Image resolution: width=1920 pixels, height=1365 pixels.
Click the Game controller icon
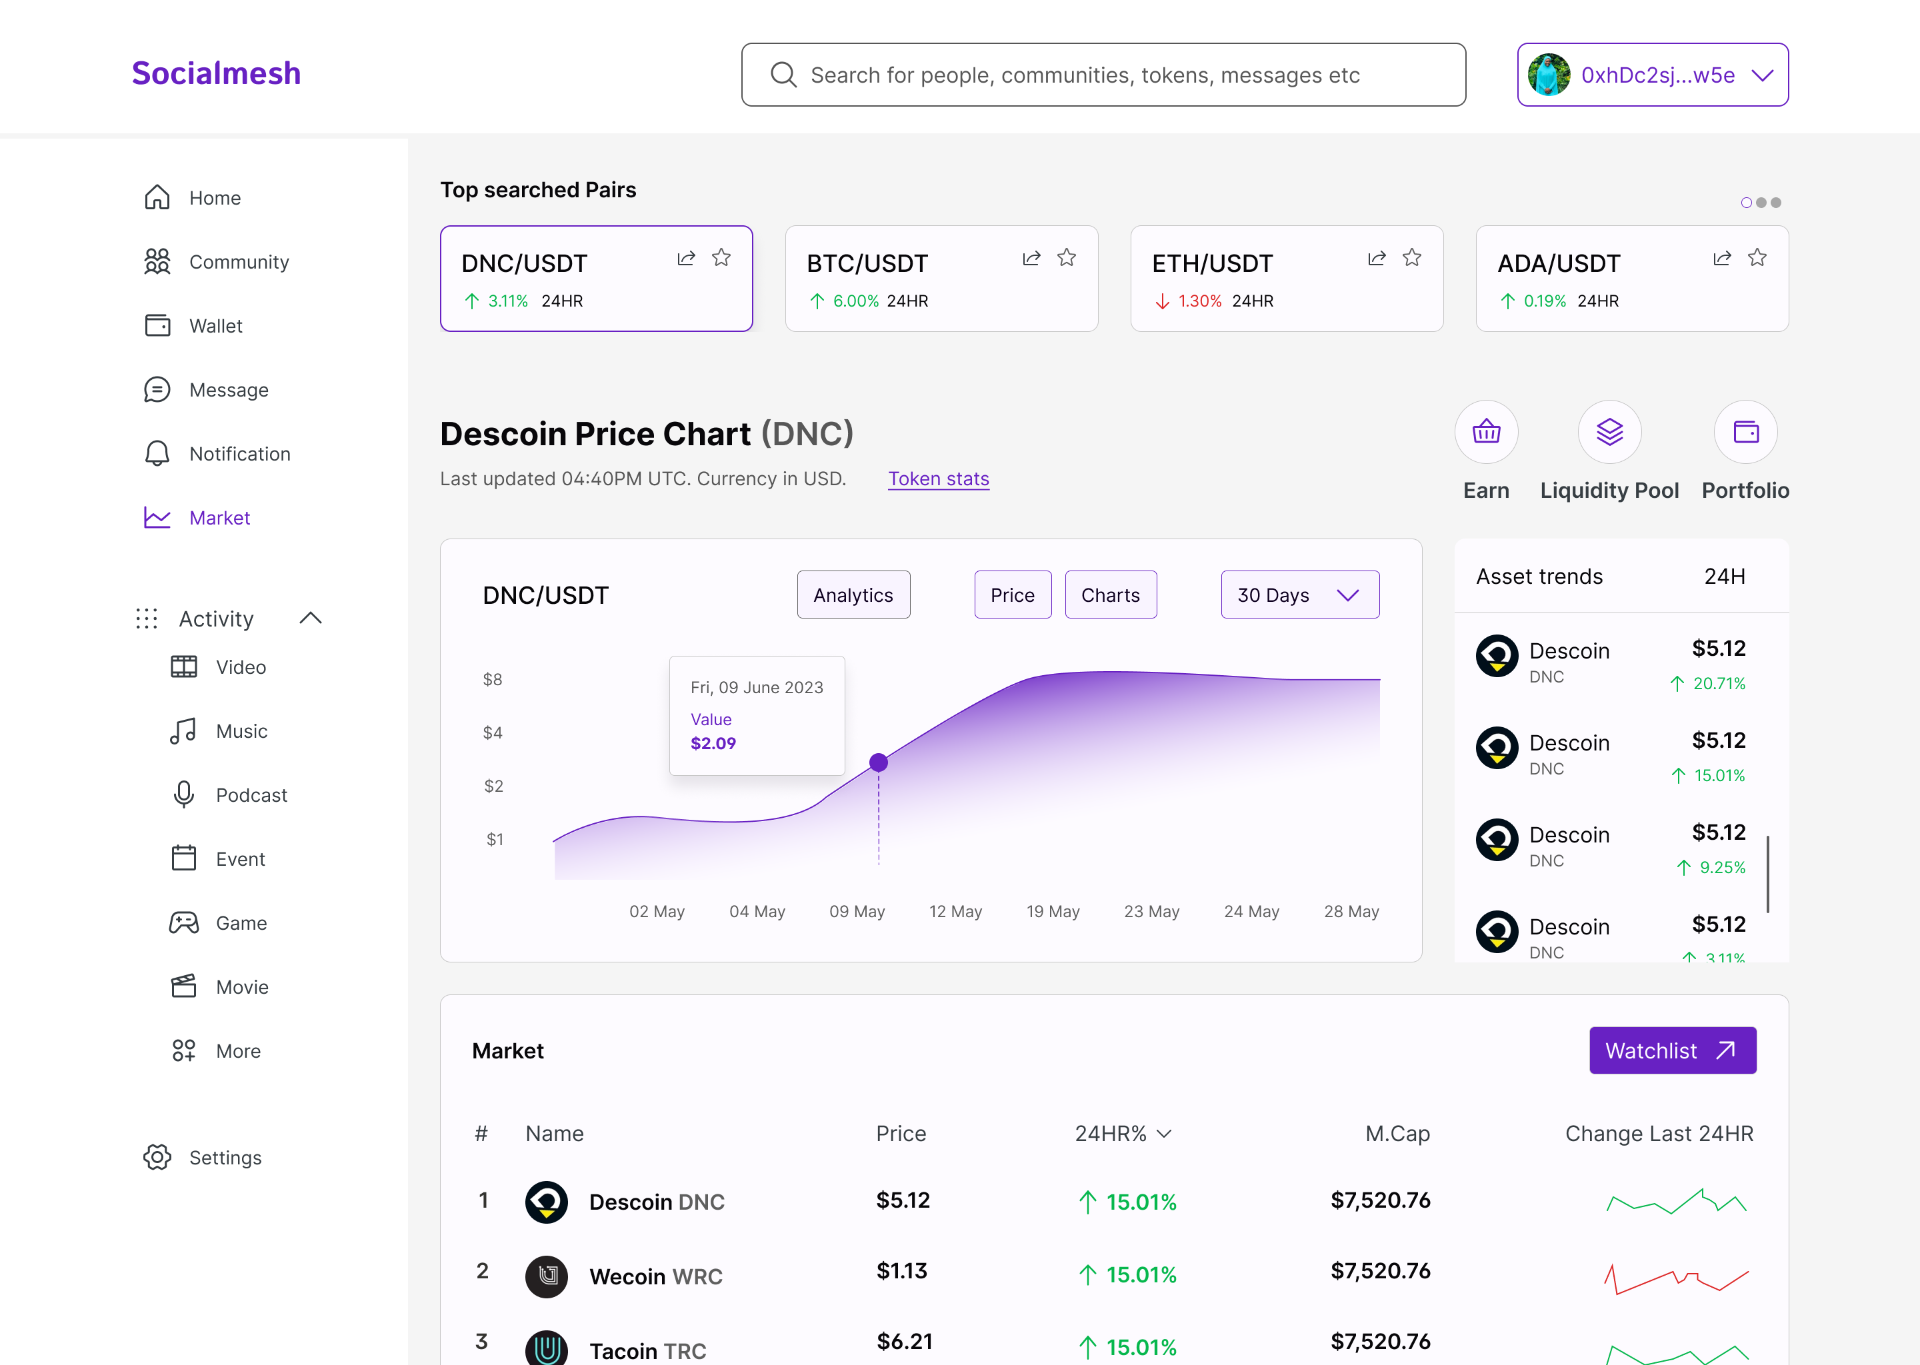click(183, 923)
